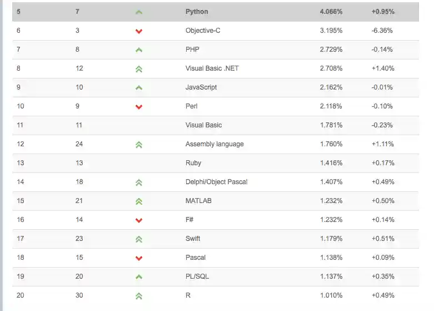Click double up arrow in Swift row
The image size is (434, 311).
(139, 239)
